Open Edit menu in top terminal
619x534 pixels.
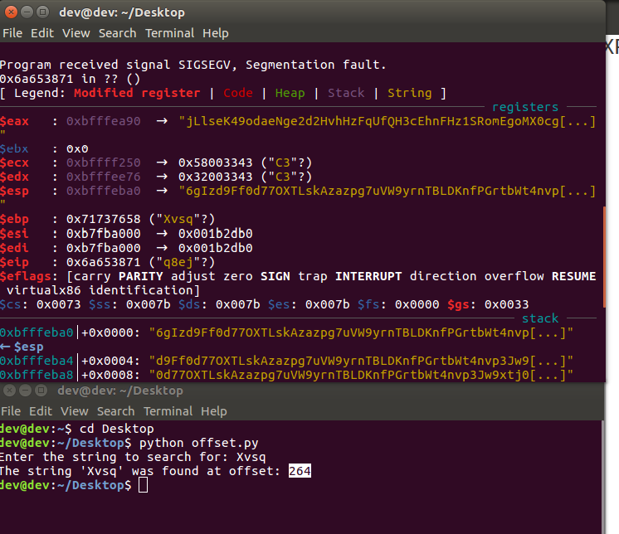[42, 33]
